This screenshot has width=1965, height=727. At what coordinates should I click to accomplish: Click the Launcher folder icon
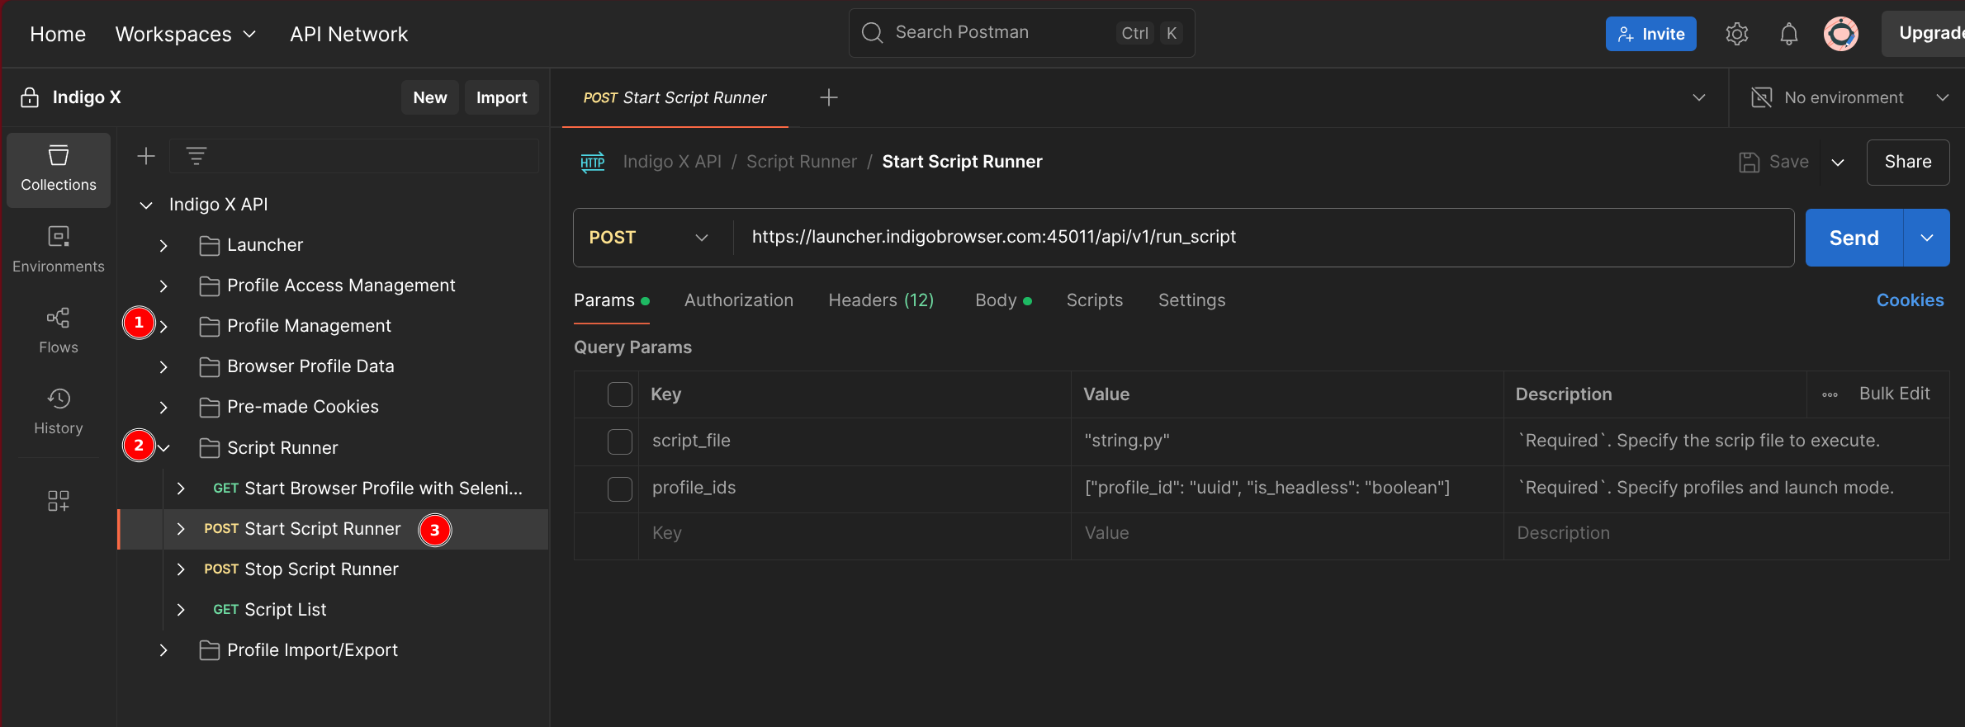pos(210,245)
